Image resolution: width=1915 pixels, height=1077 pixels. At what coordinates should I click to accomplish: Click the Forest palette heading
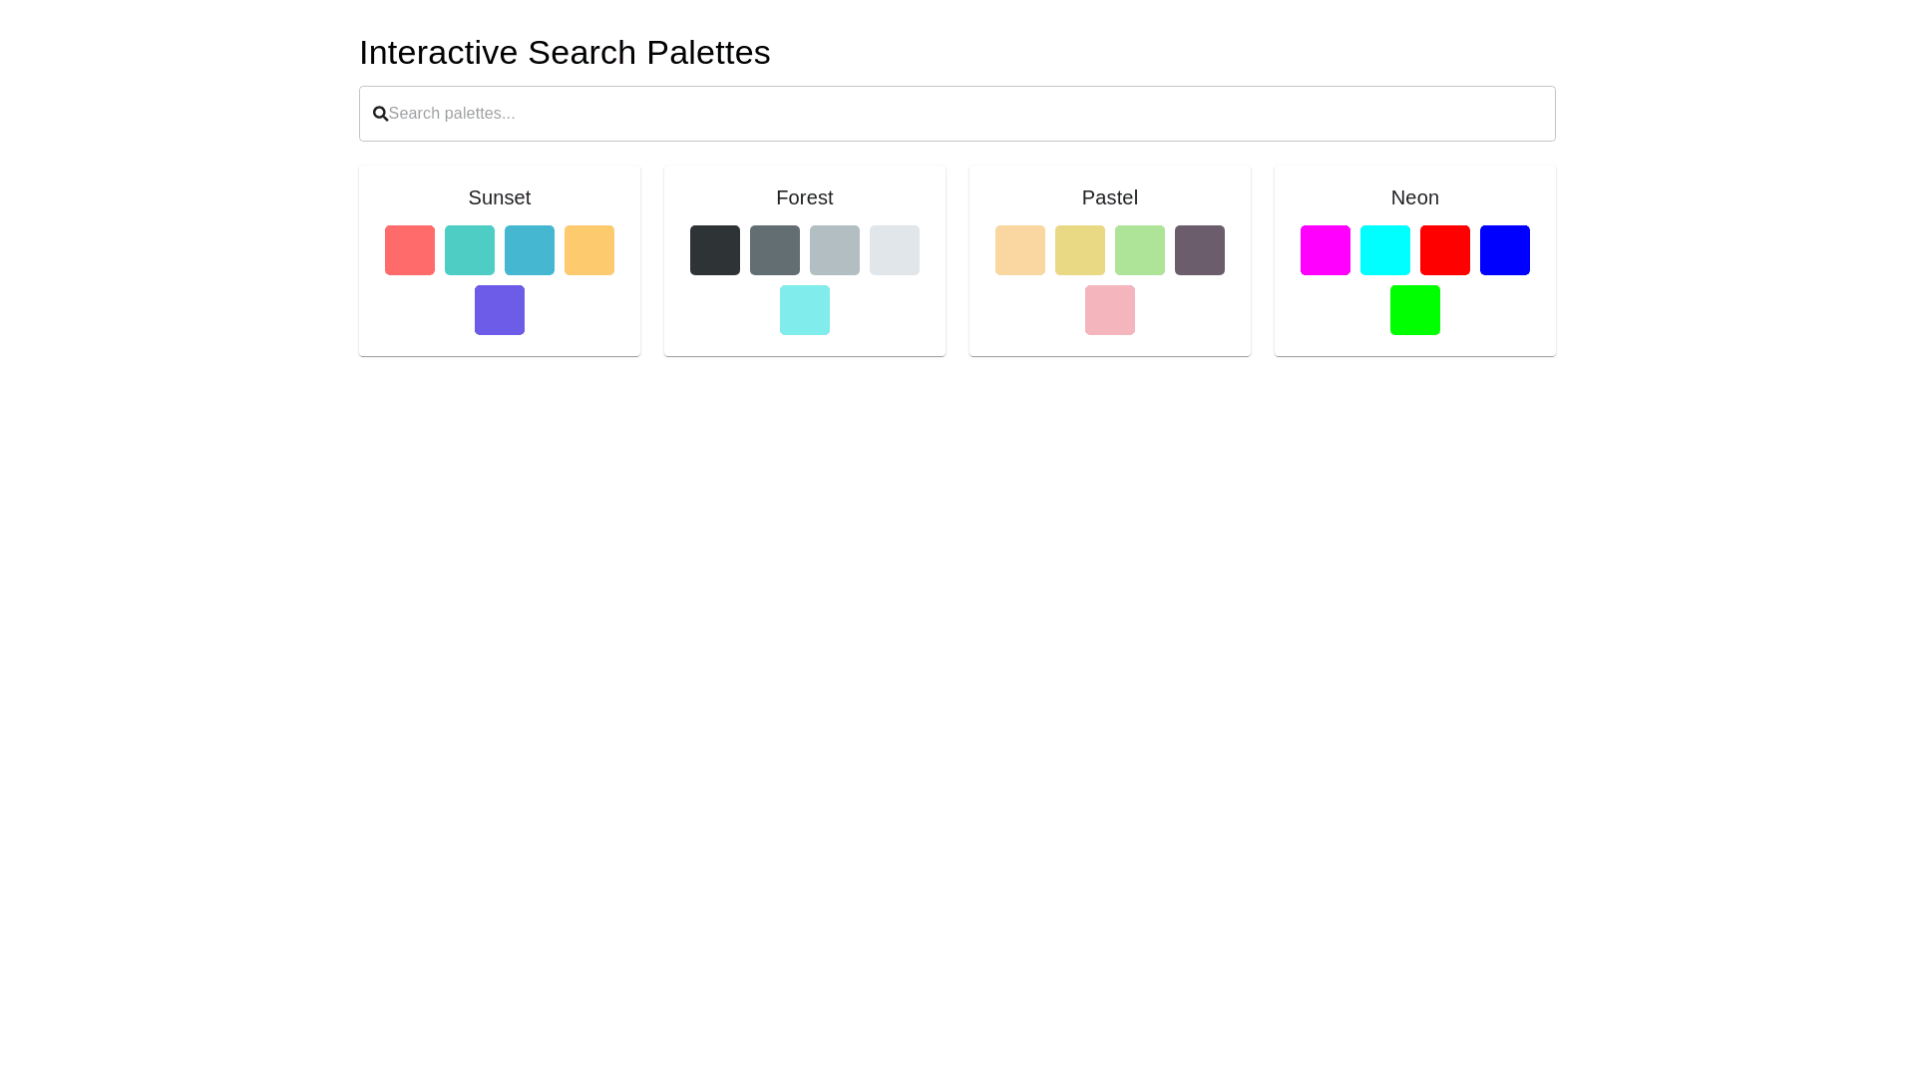(x=804, y=197)
